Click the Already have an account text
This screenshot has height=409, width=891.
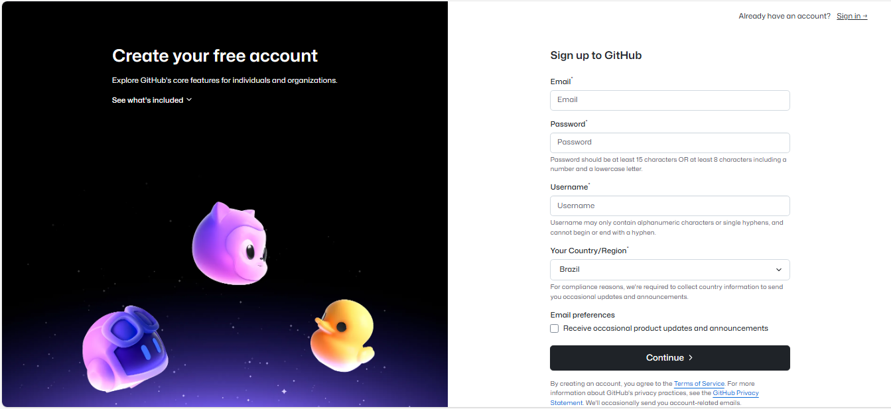click(784, 16)
